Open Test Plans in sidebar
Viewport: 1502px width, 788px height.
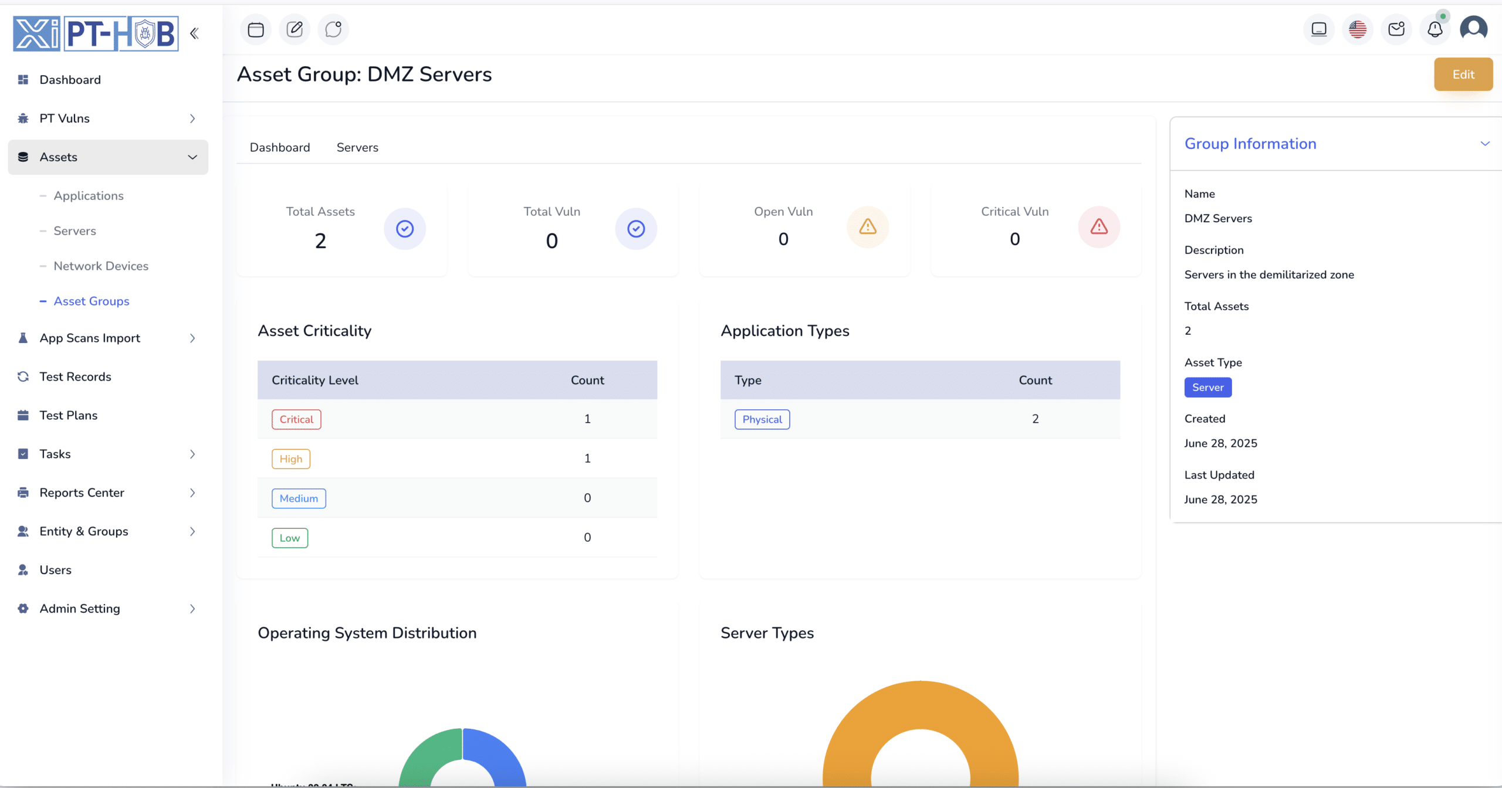69,416
